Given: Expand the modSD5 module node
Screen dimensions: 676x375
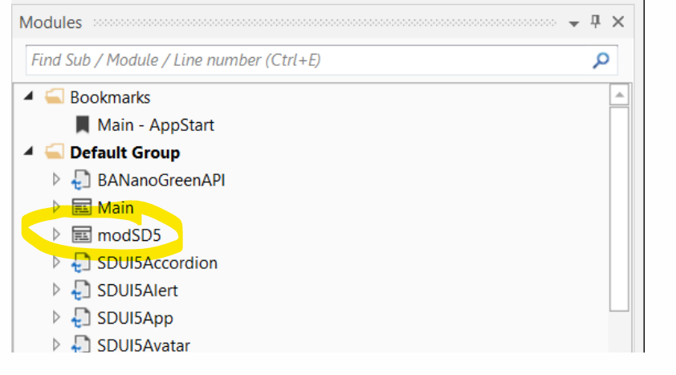Looking at the screenshot, I should pyautogui.click(x=56, y=235).
